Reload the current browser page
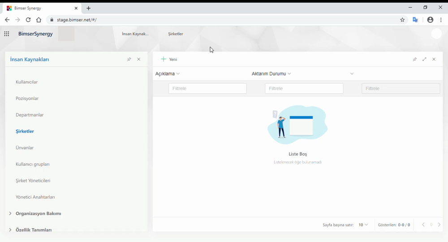 (x=28, y=20)
